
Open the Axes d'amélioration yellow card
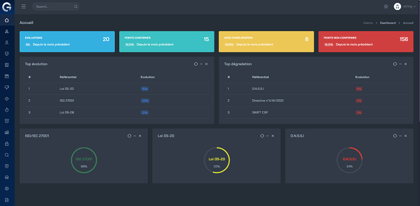(x=266, y=42)
